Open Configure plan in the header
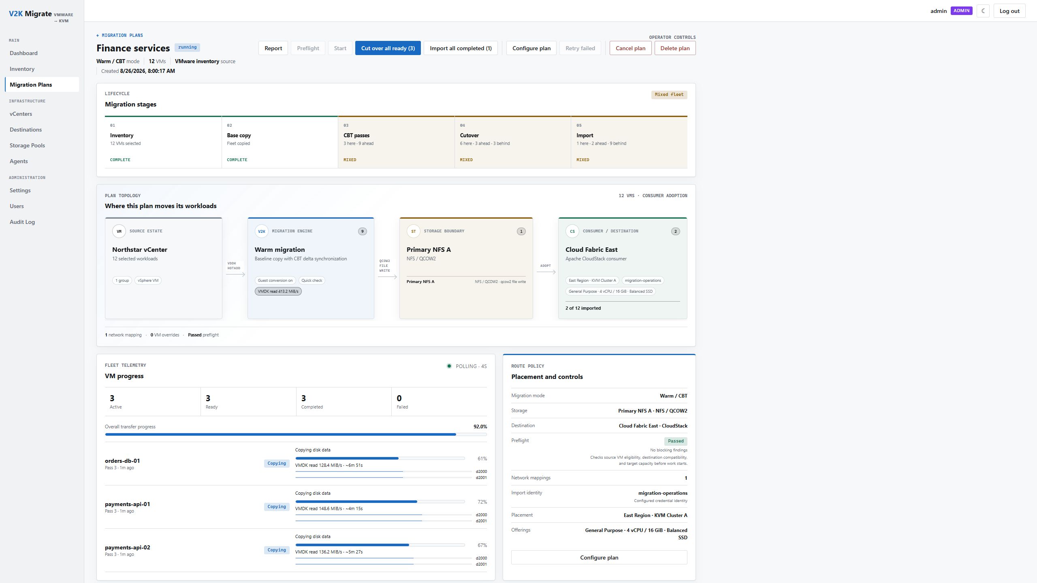Viewport: 1037px width, 583px height. 531,48
